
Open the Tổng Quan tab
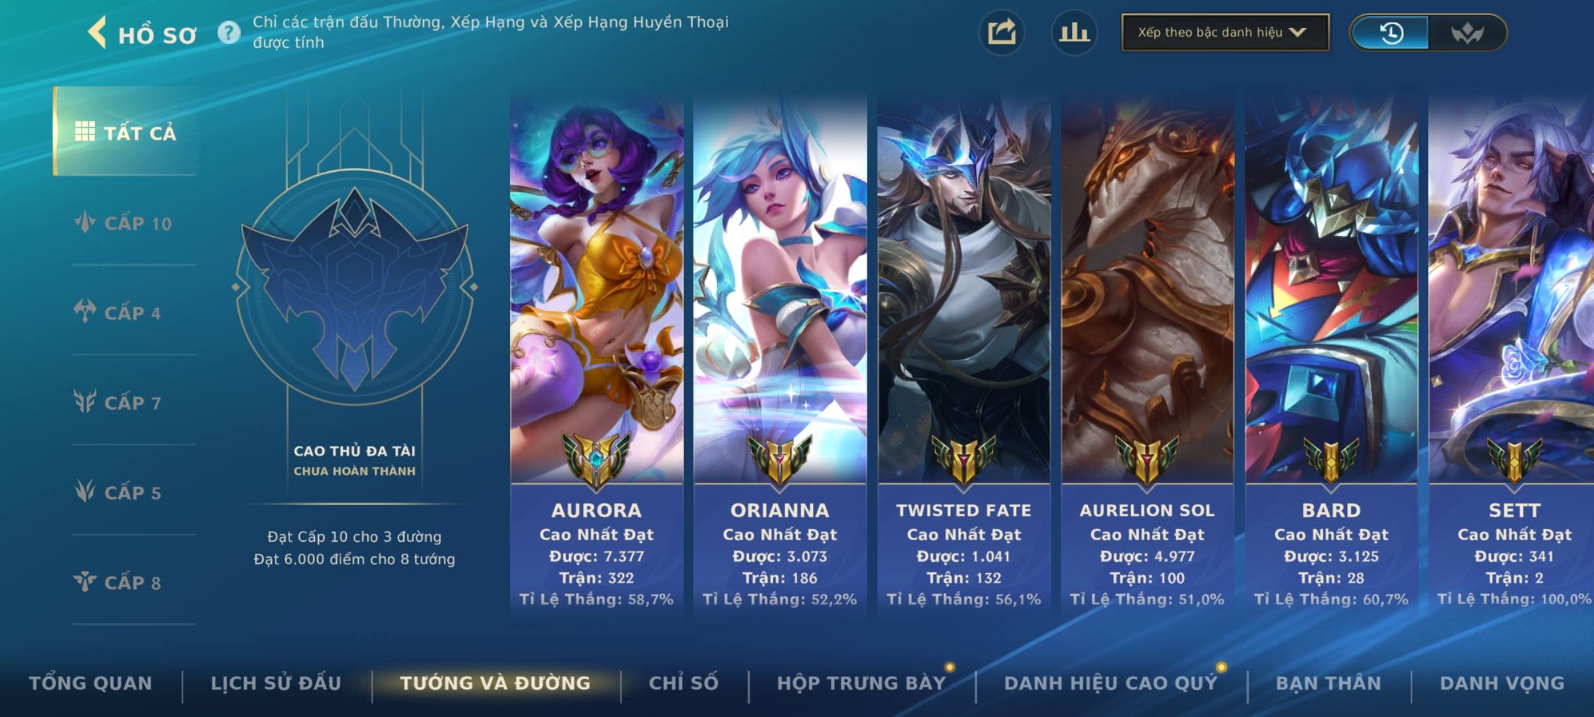91,683
